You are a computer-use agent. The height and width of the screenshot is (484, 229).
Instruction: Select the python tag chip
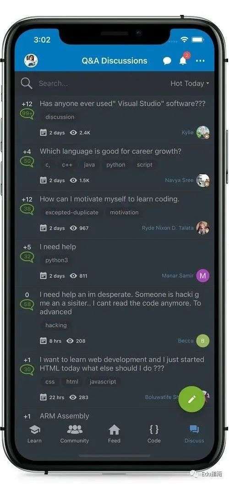point(116,165)
